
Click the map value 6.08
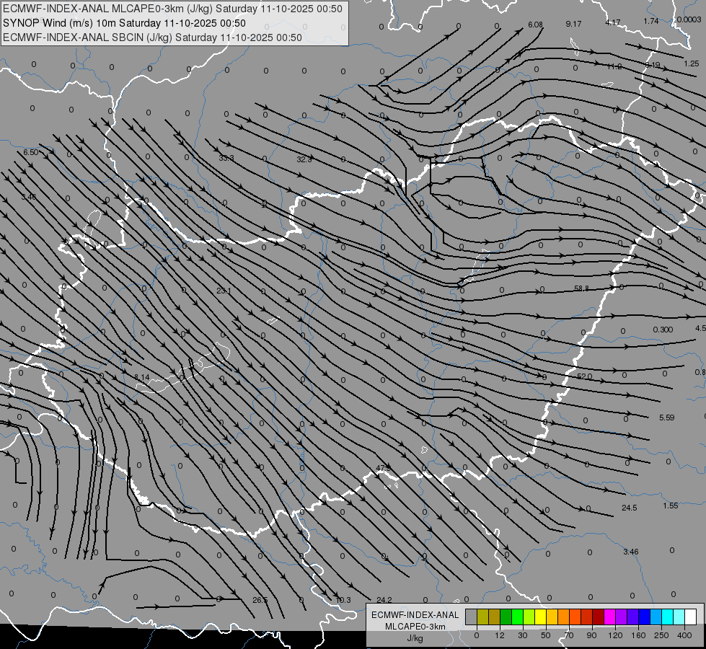click(535, 25)
